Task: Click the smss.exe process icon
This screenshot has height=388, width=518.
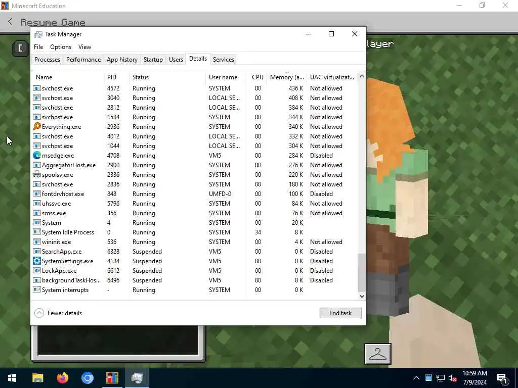Action: pyautogui.click(x=37, y=213)
